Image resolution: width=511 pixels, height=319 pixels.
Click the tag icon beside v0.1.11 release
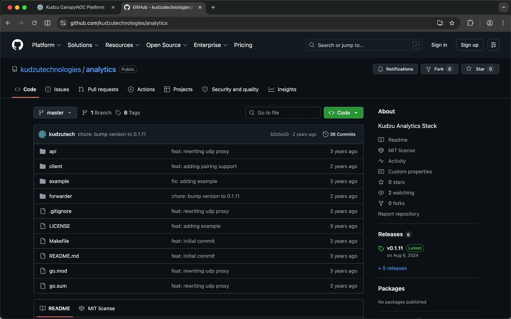pos(381,249)
